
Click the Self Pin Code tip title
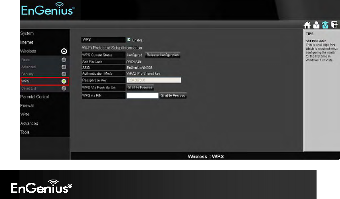click(316, 41)
